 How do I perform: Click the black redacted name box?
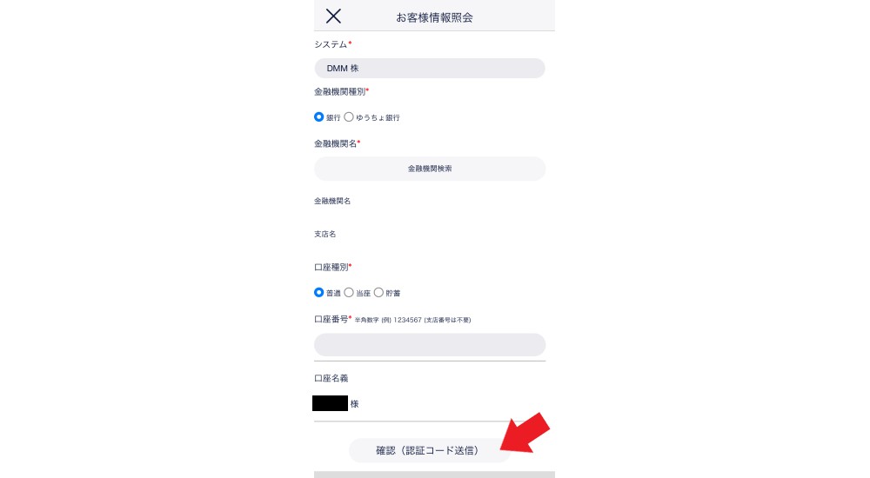(330, 403)
